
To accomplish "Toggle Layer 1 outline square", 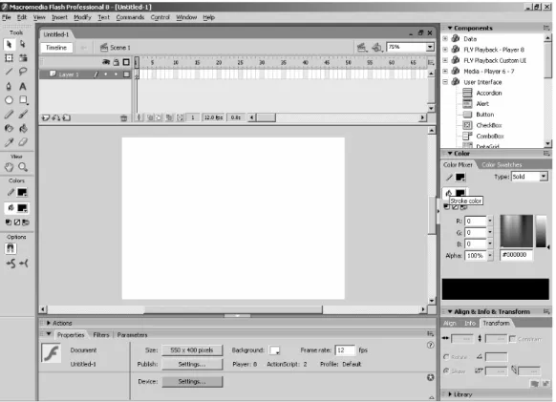I will (126, 74).
